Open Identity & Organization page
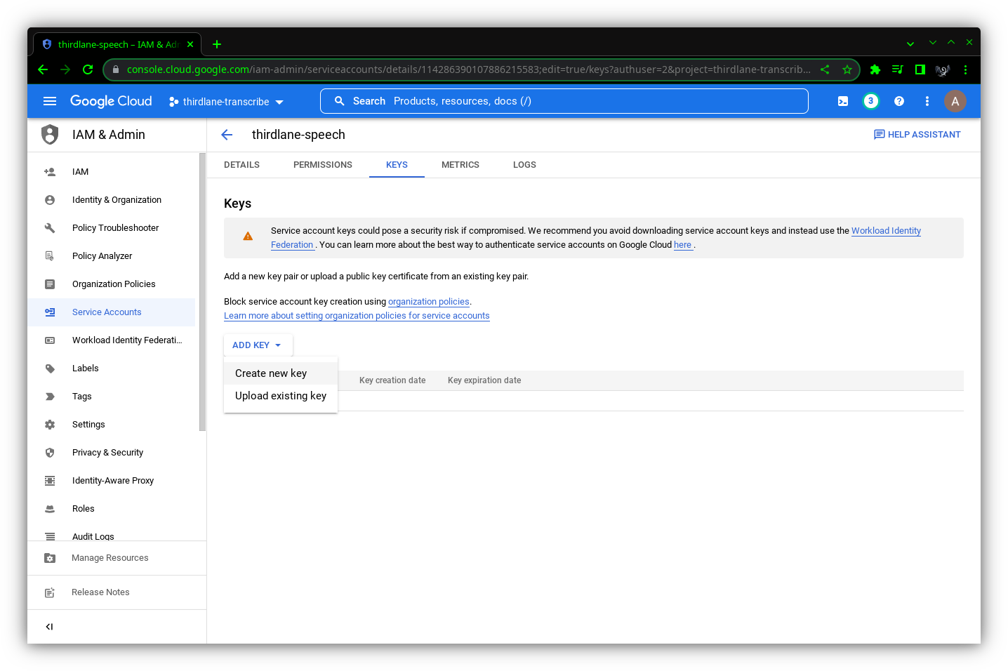1008x671 pixels. (112, 200)
